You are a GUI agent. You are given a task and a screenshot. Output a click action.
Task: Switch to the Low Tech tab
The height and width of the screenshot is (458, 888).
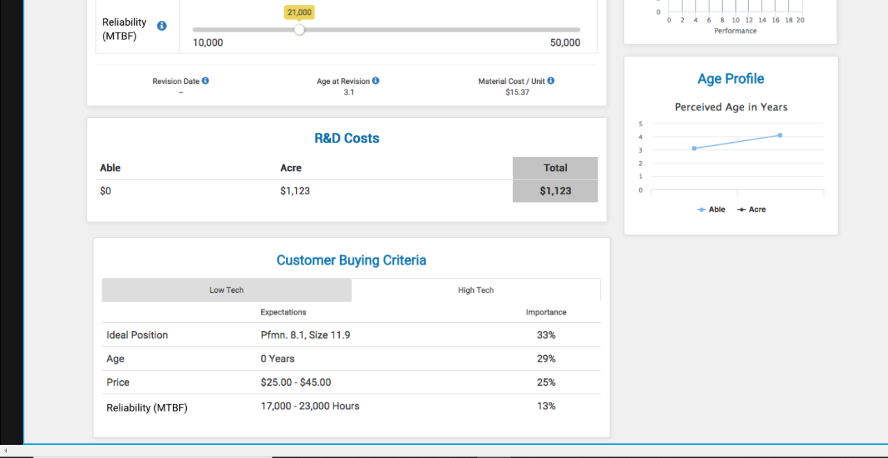[x=227, y=290]
